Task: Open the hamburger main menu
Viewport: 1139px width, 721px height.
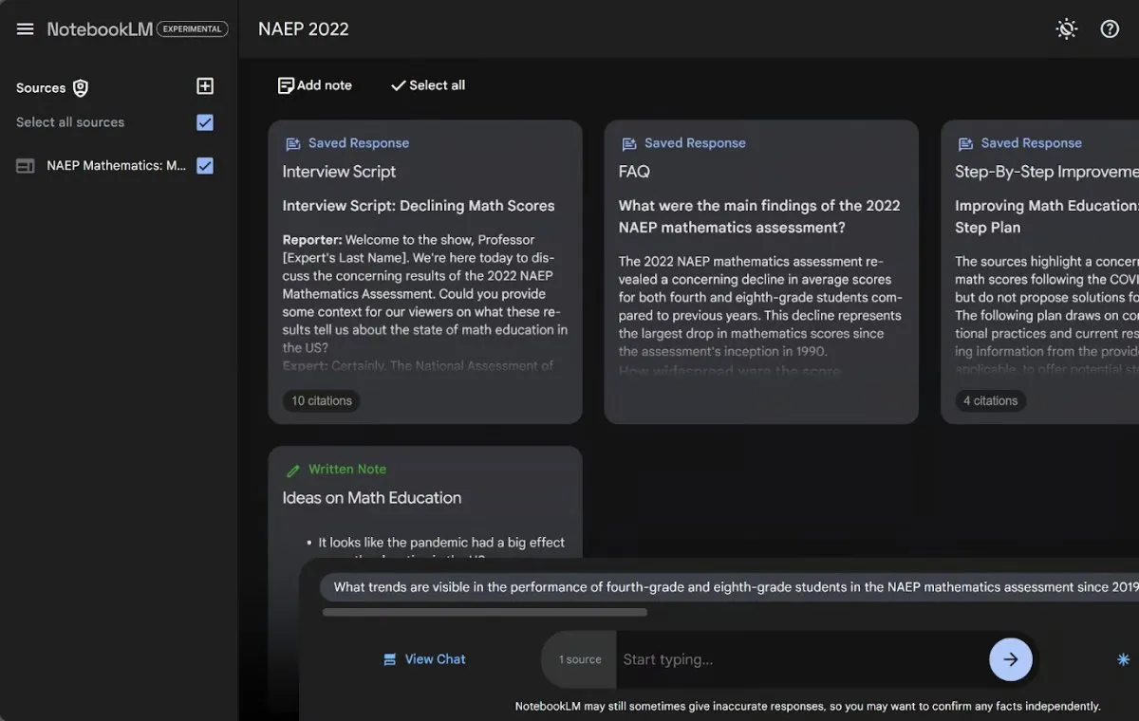Action: coord(26,29)
